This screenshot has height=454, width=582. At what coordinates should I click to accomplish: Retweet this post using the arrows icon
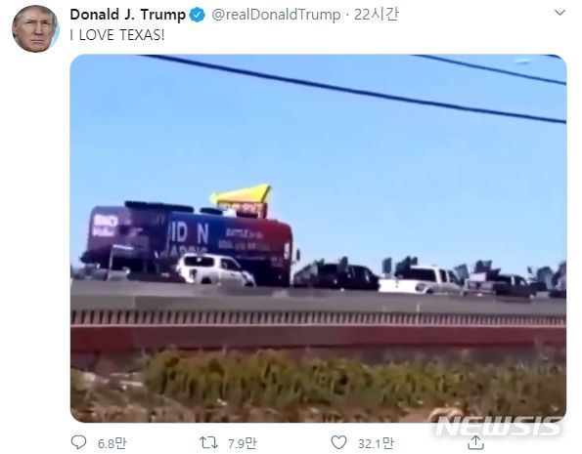(208, 442)
